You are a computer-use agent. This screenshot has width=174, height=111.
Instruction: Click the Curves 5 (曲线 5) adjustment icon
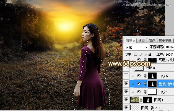coord(139,76)
